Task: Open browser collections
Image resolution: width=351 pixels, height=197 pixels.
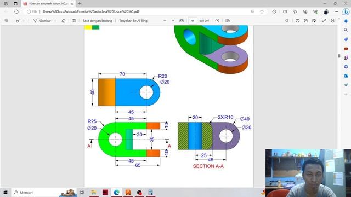Action: coord(305,11)
